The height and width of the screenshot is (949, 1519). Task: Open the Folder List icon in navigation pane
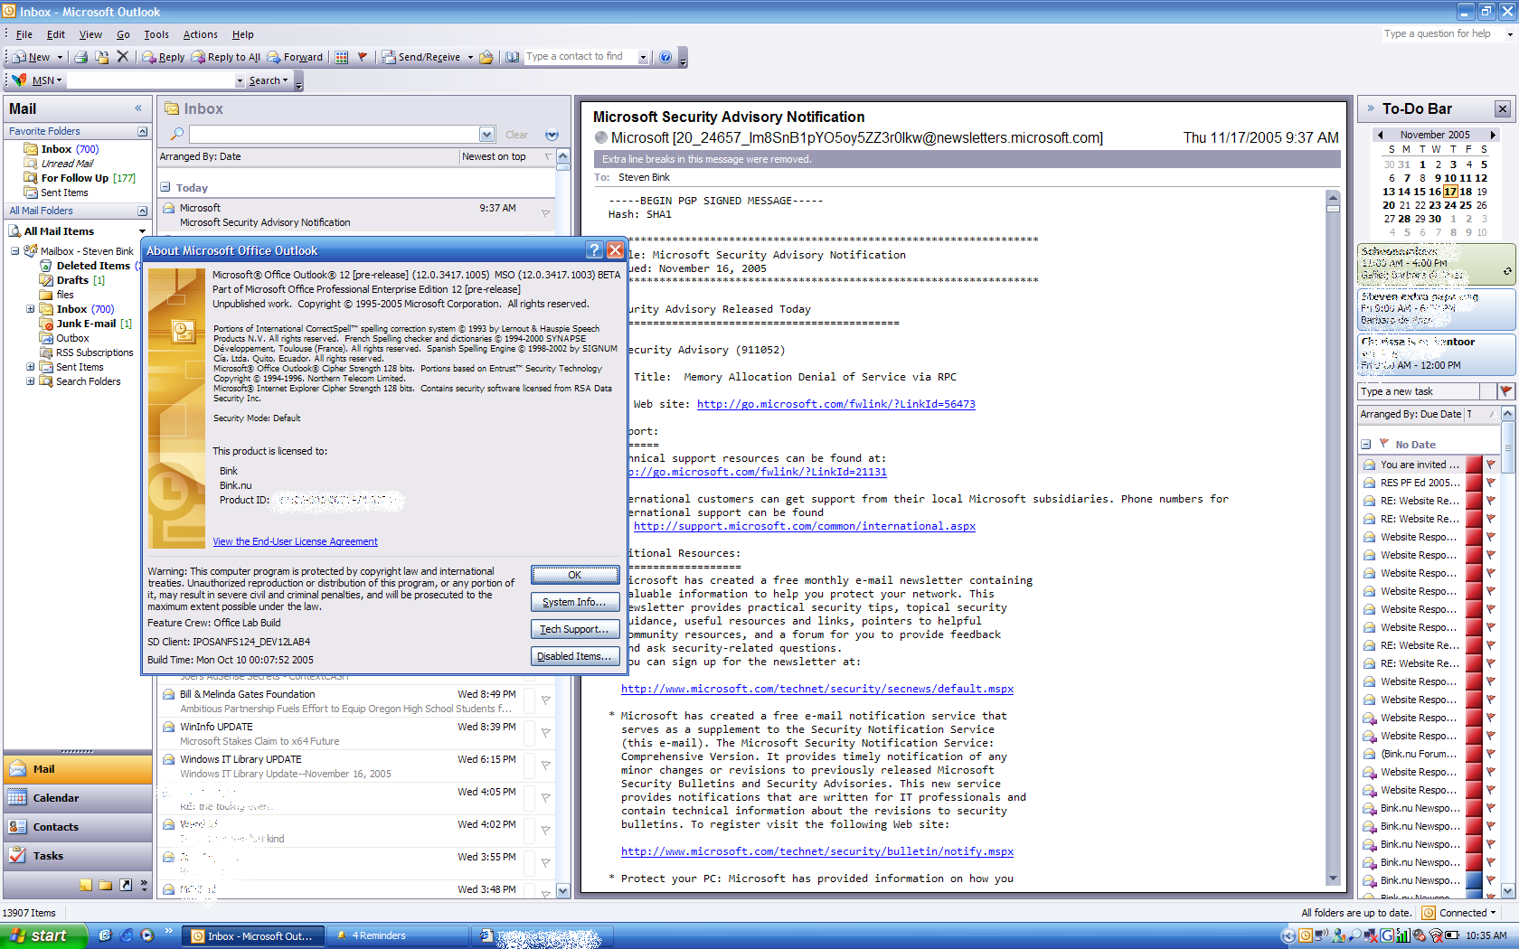[x=106, y=885]
